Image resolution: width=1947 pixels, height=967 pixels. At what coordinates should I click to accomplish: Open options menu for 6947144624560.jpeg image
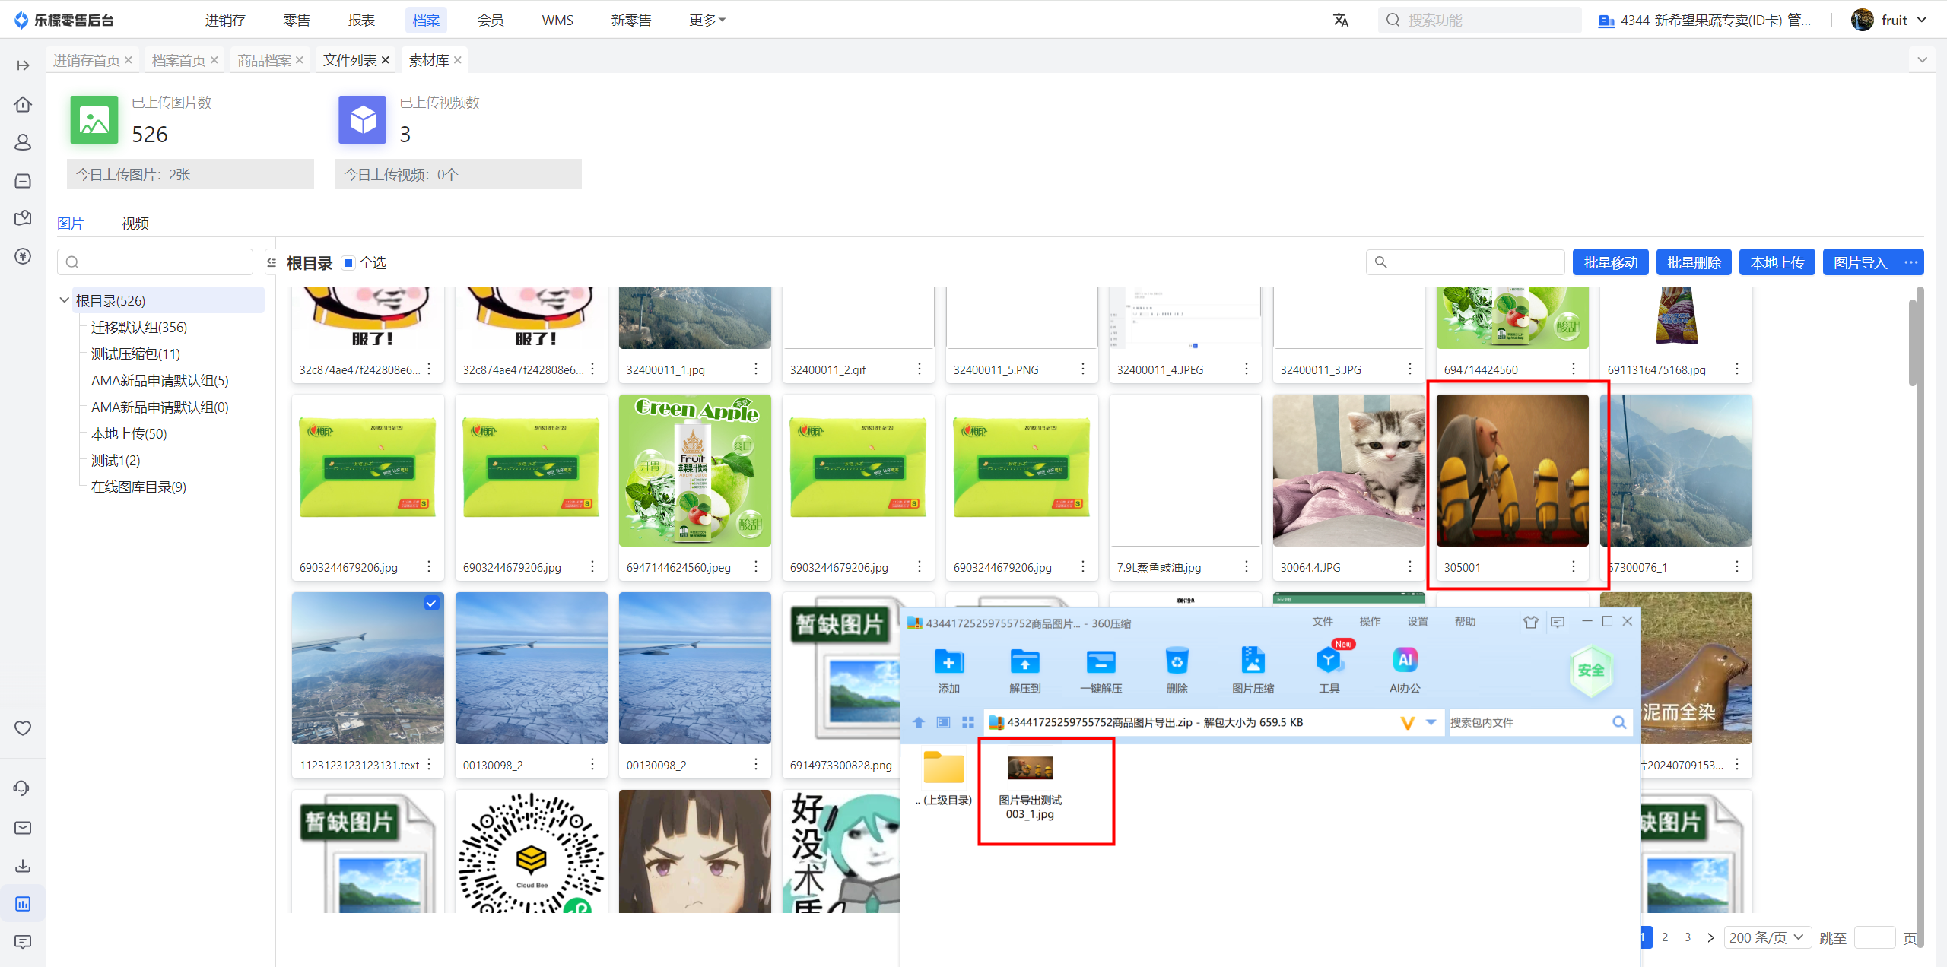pyautogui.click(x=755, y=566)
